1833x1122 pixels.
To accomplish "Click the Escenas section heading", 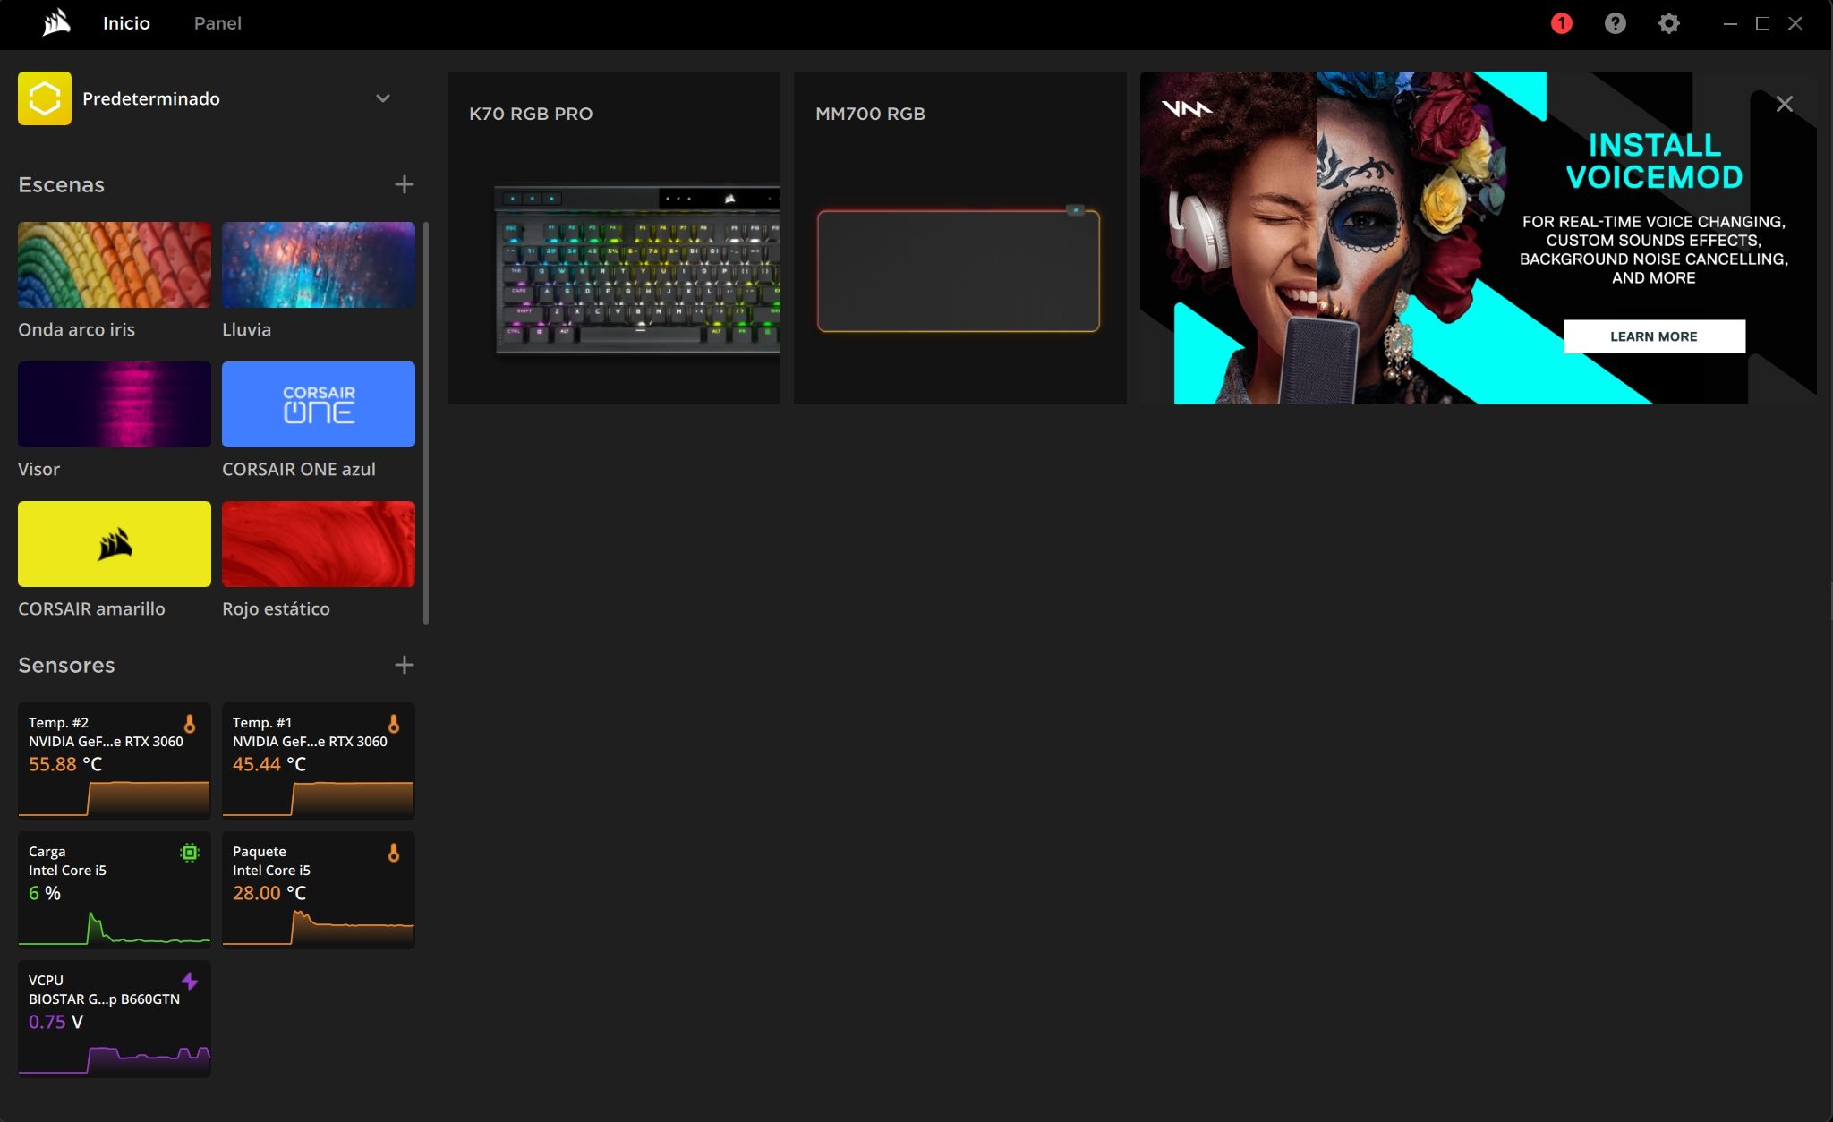I will [x=62, y=184].
